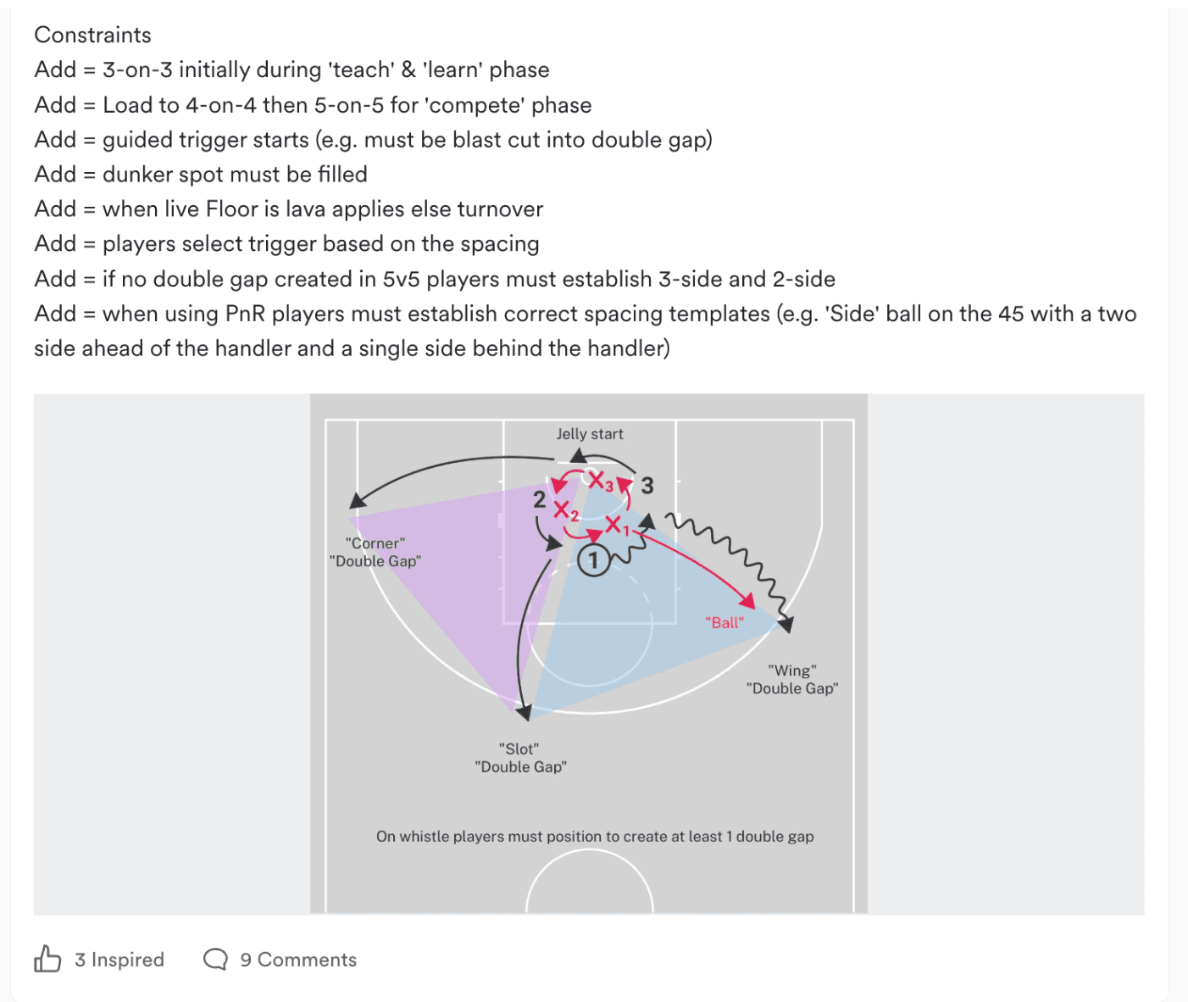The width and height of the screenshot is (1188, 1002).
Task: Click the "Corner" Double Gap label
Action: (375, 552)
